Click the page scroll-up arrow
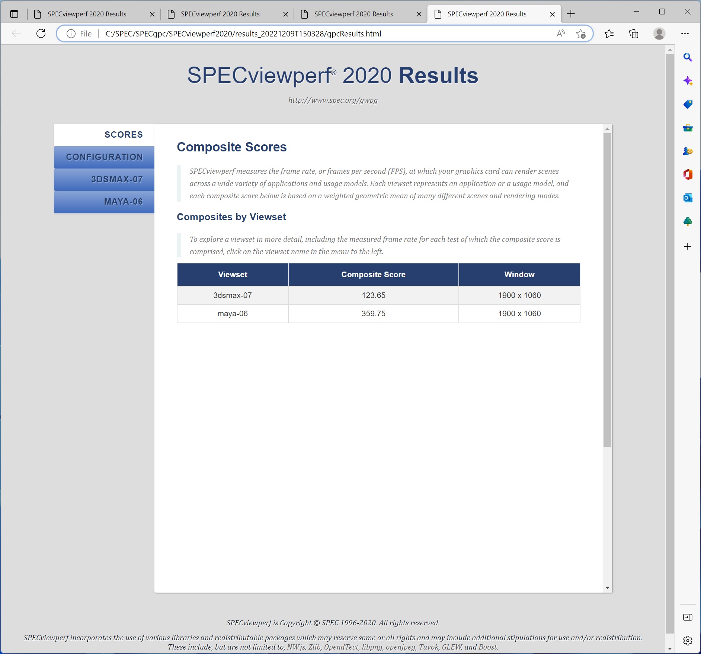The height and width of the screenshot is (654, 701). [670, 49]
